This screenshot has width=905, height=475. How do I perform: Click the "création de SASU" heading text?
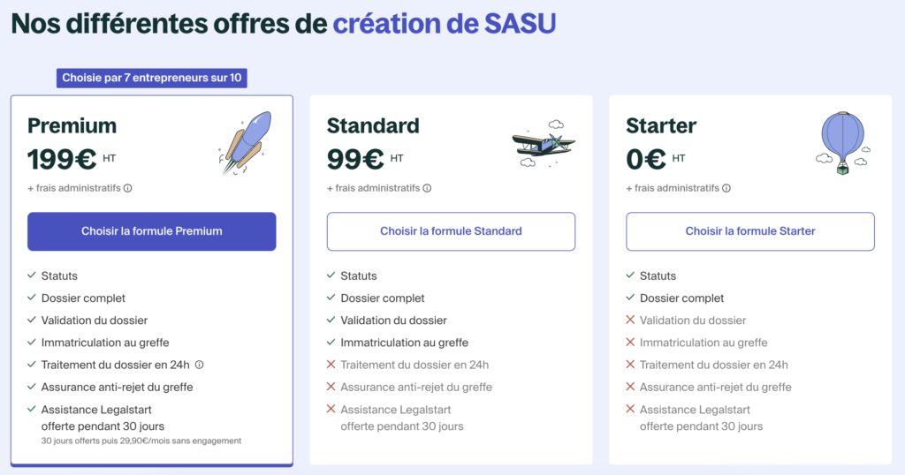click(444, 23)
